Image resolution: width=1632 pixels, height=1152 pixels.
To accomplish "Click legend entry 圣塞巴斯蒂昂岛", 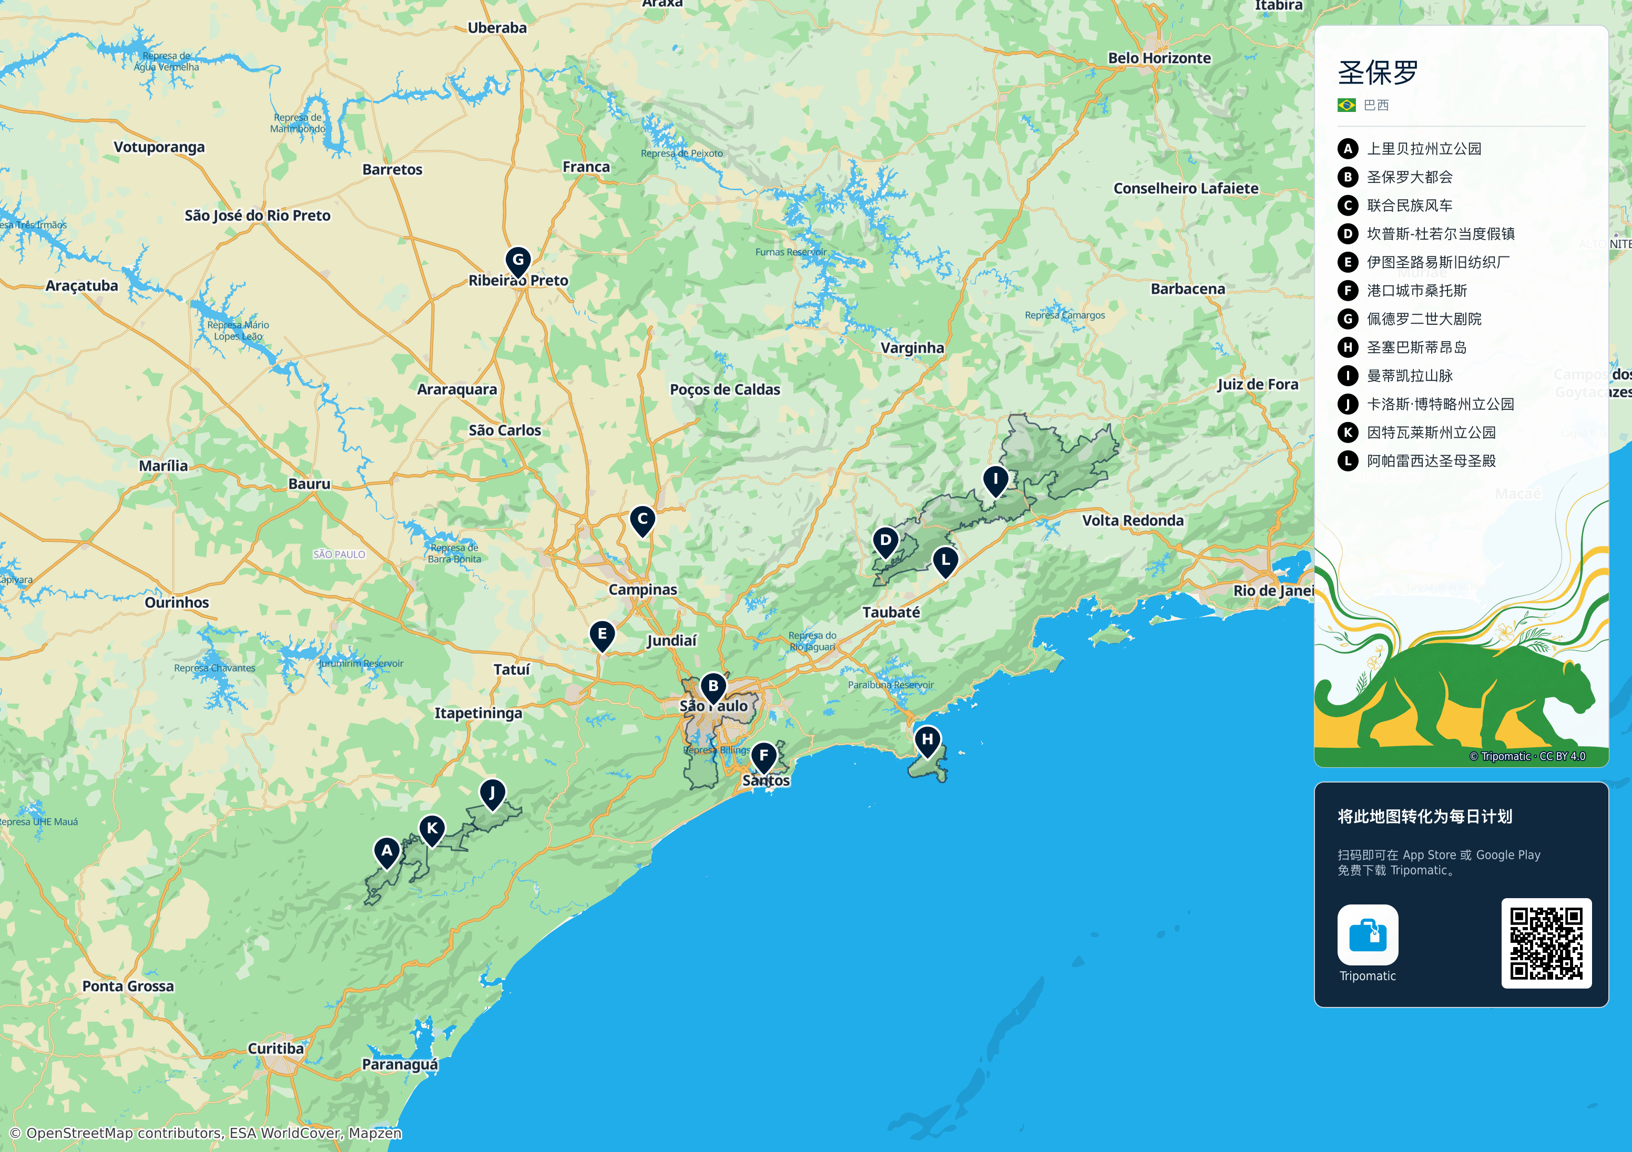I will [1416, 347].
